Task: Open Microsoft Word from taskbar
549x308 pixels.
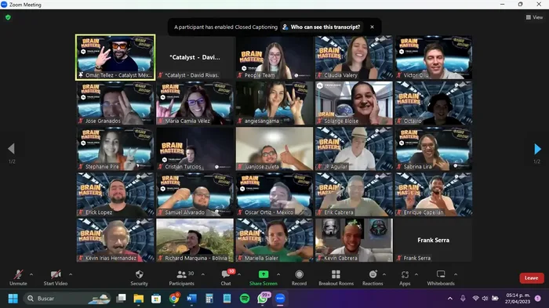Action: [191, 298]
